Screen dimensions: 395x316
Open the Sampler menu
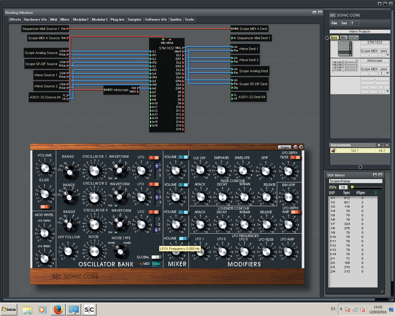135,19
